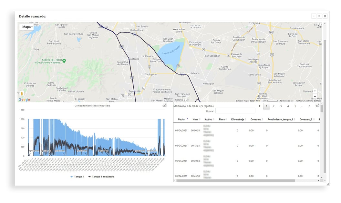Select the 00:00:55 hour cell
The image size is (341, 203).
[x=195, y=130]
